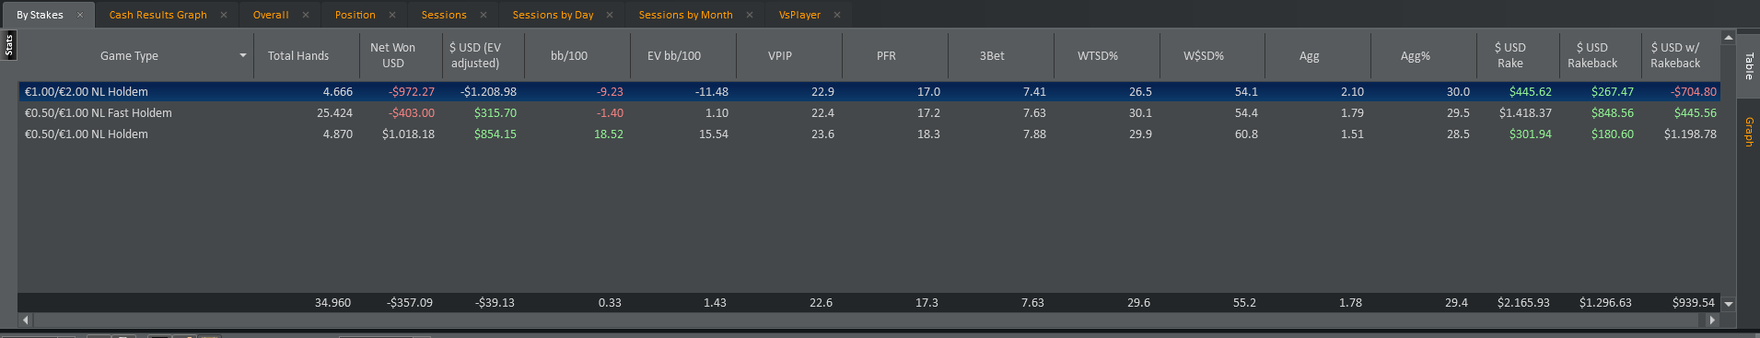
Task: Sort by VPIP column header
Action: point(780,56)
